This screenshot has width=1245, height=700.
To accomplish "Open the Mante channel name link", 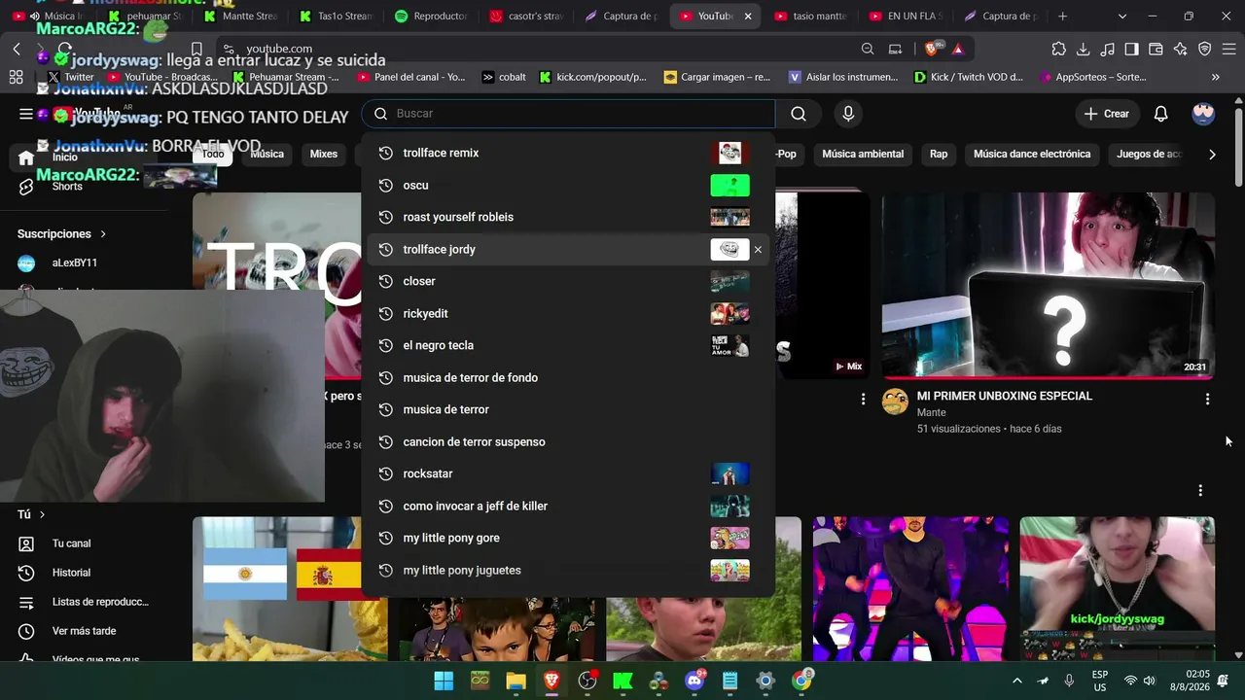I will click(932, 412).
